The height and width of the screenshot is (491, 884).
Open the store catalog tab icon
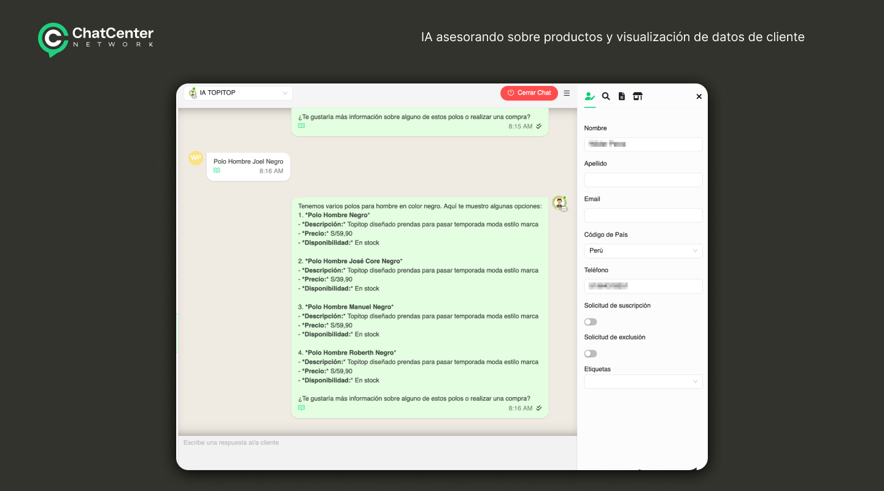638,96
